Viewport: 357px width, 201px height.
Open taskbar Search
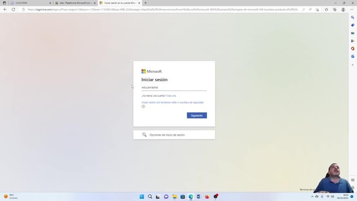[x=150, y=197]
